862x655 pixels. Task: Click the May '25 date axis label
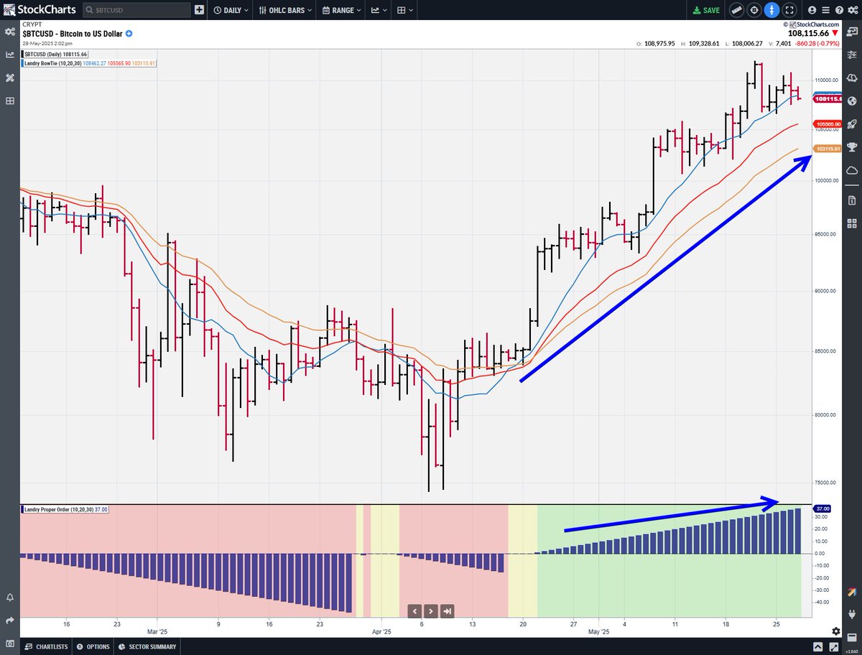pyautogui.click(x=599, y=632)
